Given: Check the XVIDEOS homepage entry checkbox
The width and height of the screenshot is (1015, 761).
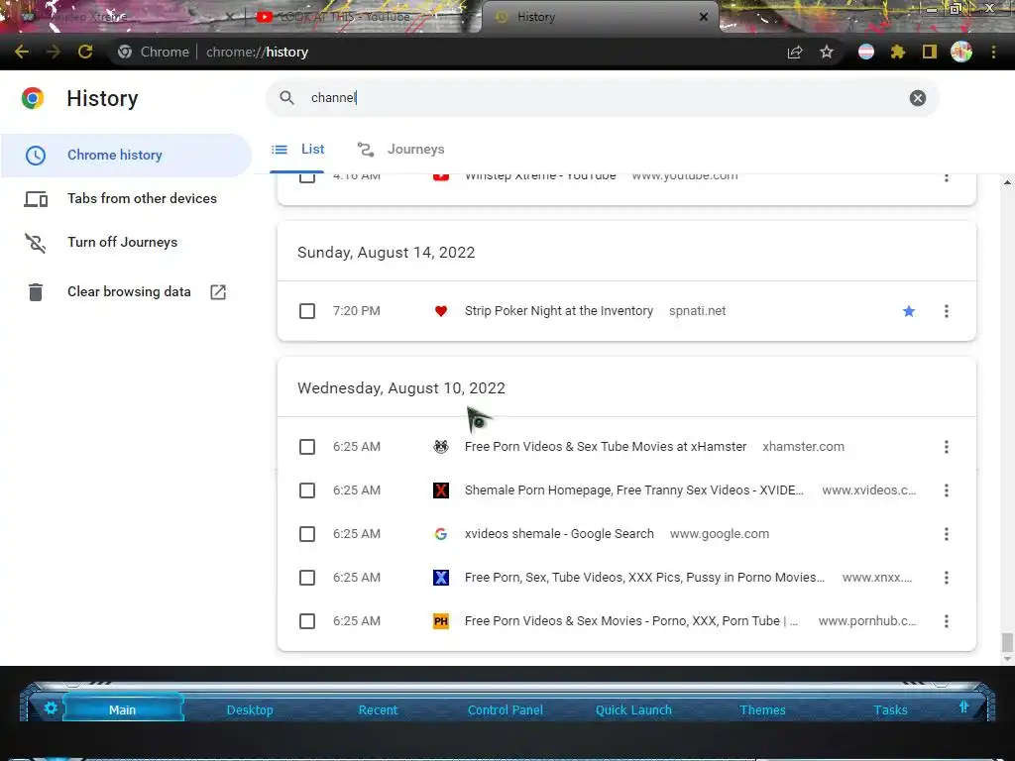Looking at the screenshot, I should [307, 490].
